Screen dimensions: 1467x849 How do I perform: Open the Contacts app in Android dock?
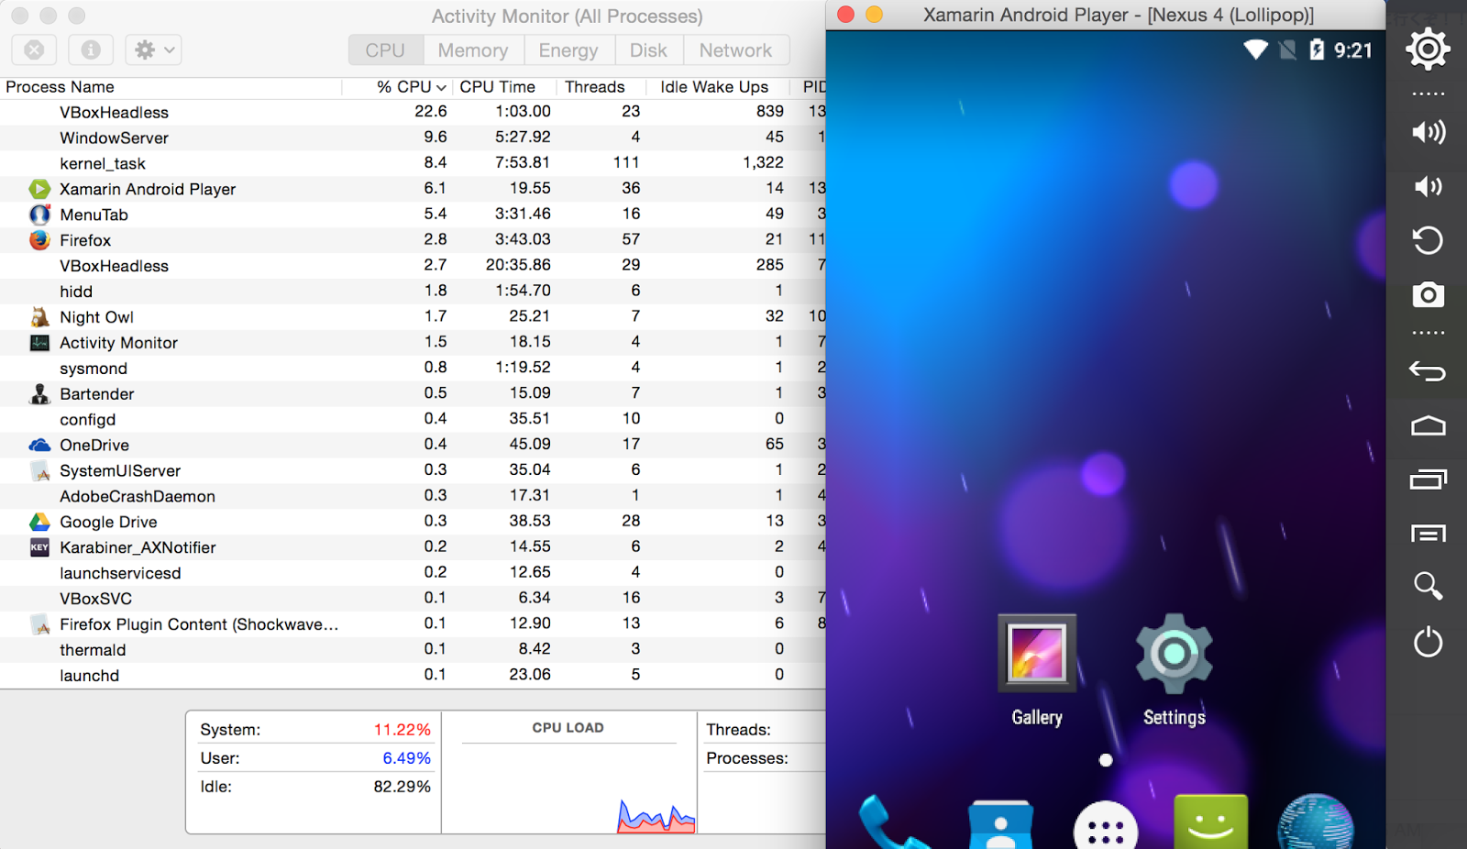1000,823
